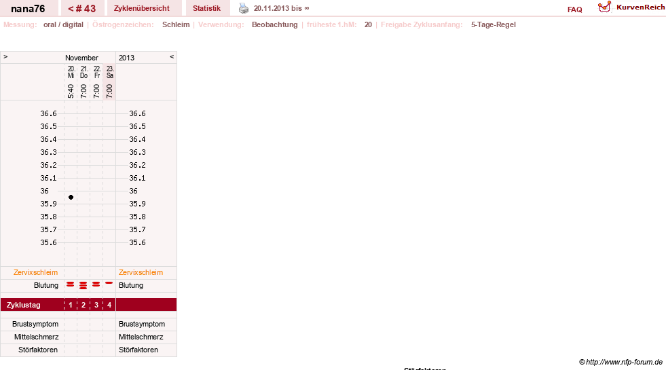Click the printer icon

pos(243,8)
